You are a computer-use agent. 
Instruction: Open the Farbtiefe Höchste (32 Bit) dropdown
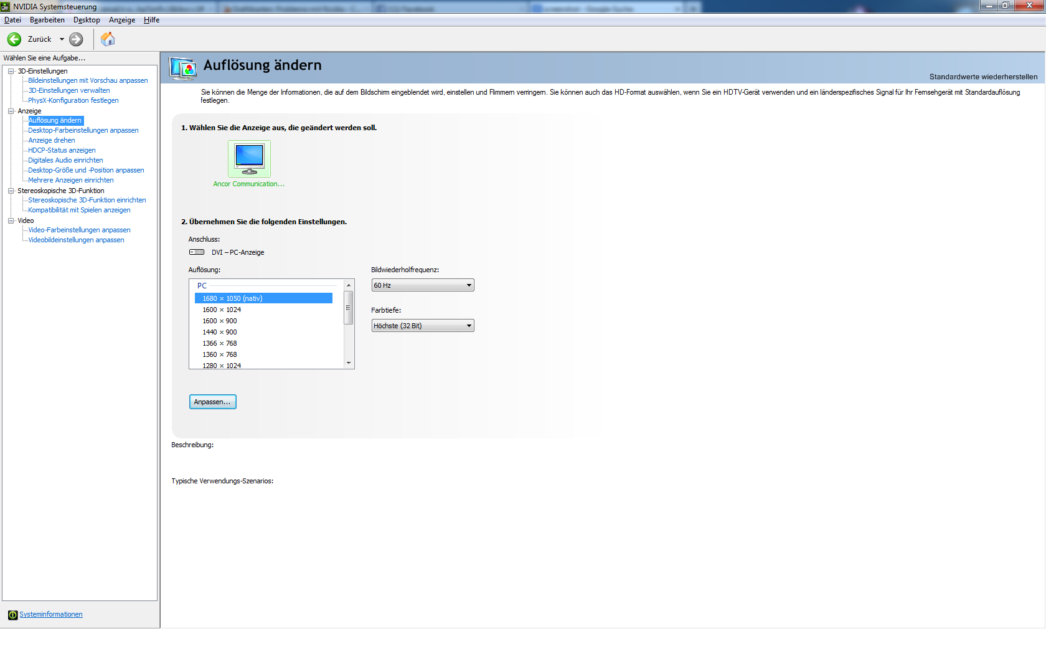[423, 326]
